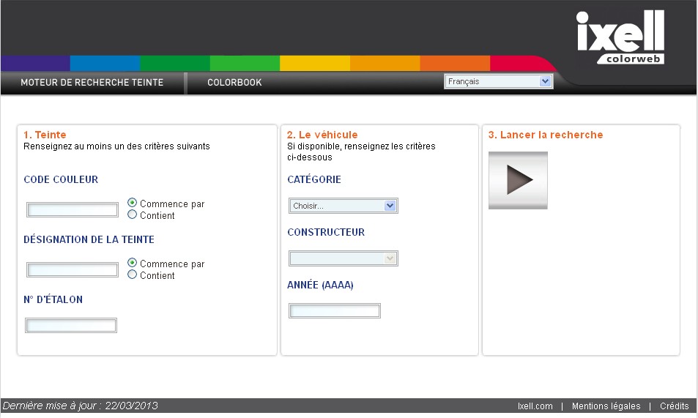Select 'Commence par' for Désignation de la teinte
The height and width of the screenshot is (418, 698).
coord(133,263)
